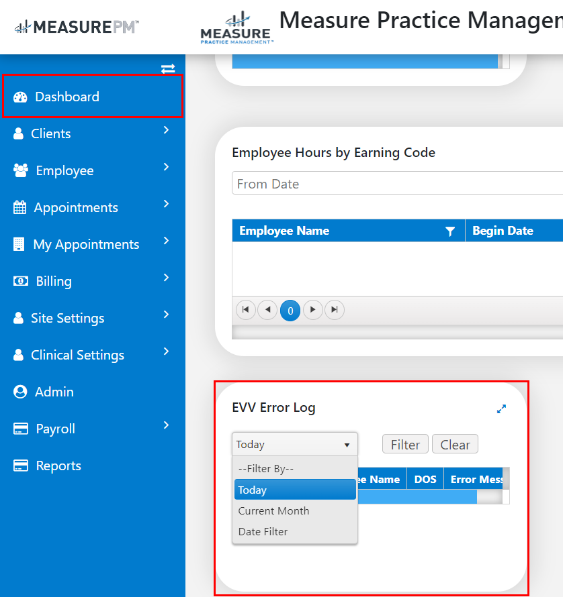
Task: Click the Payroll card icon
Action: pos(21,429)
